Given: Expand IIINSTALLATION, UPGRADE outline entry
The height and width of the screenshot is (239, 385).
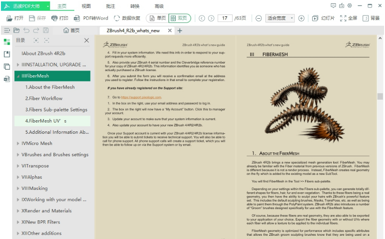Looking at the screenshot, I should coord(18,65).
